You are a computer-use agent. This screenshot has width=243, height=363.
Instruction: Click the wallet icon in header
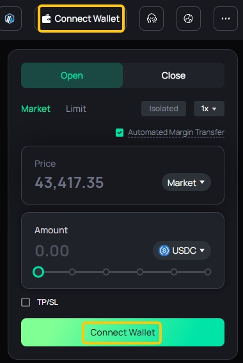pyautogui.click(x=46, y=19)
